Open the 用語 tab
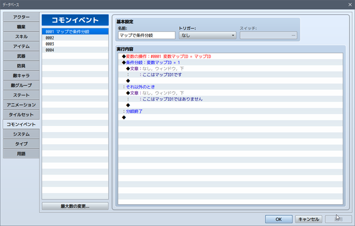Screen dimensions: 355x226 click(21, 153)
